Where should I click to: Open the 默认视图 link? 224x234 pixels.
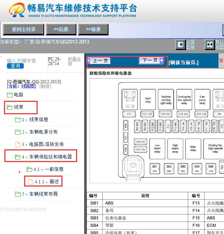[219, 45]
